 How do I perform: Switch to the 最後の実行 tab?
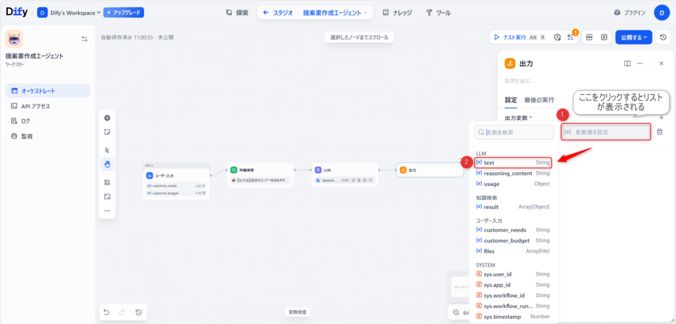coord(539,100)
